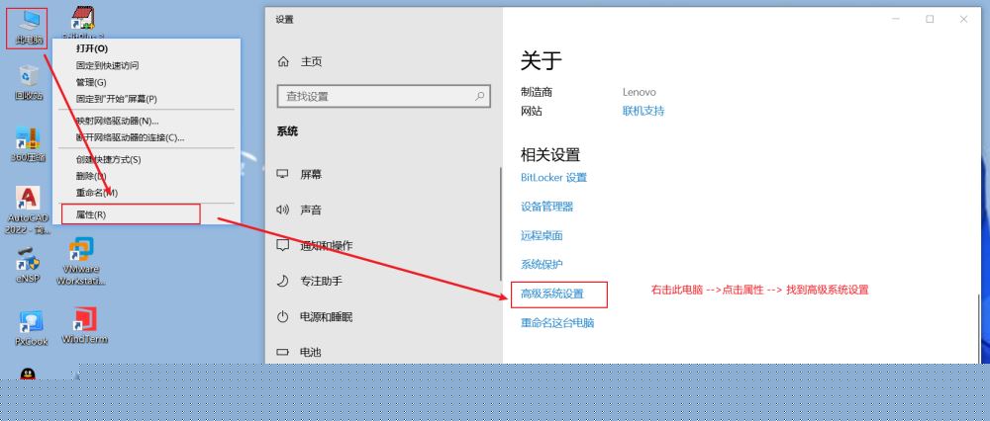
Task: Open the 设备管理器 link
Action: pyautogui.click(x=546, y=207)
